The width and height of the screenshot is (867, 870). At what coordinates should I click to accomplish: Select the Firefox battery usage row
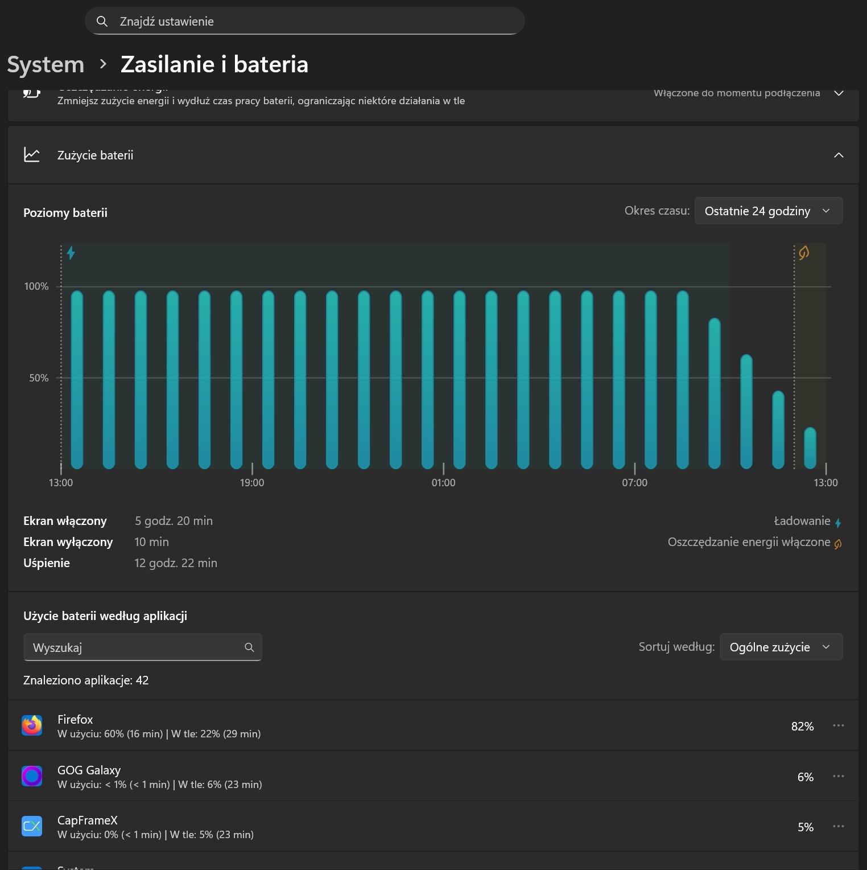click(x=398, y=726)
